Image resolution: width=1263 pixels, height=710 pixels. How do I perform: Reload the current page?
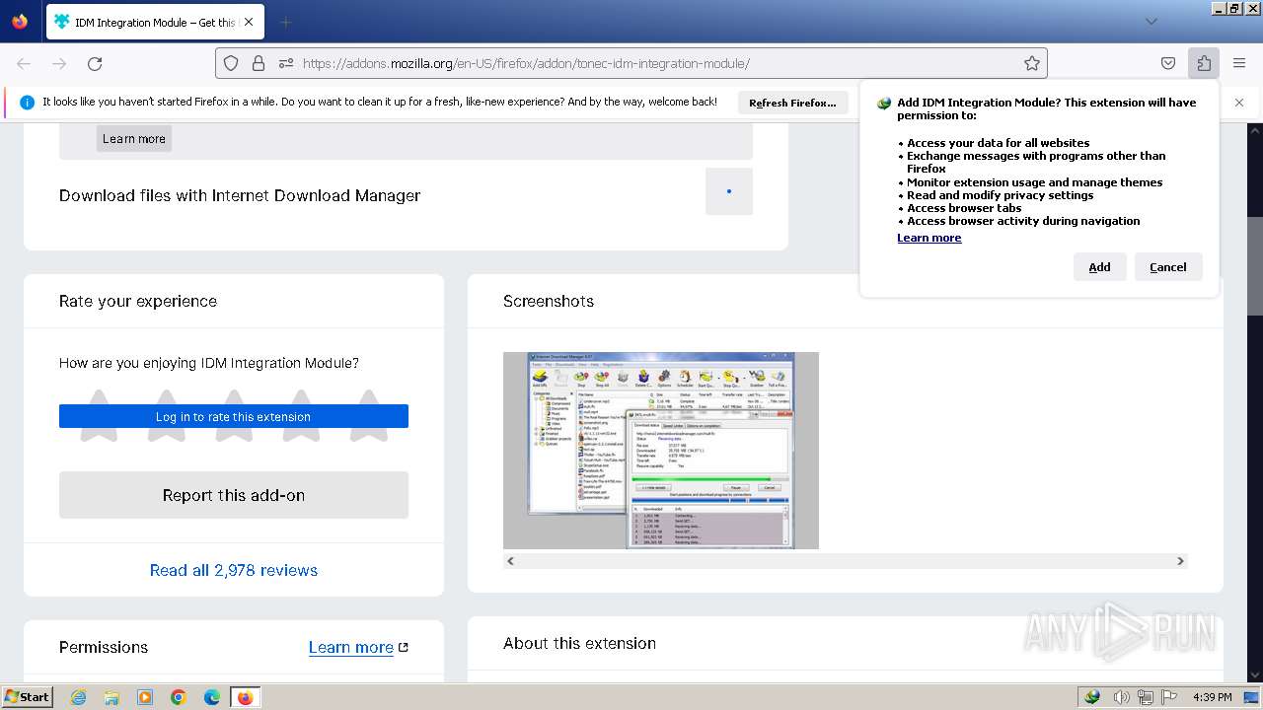[x=95, y=63]
